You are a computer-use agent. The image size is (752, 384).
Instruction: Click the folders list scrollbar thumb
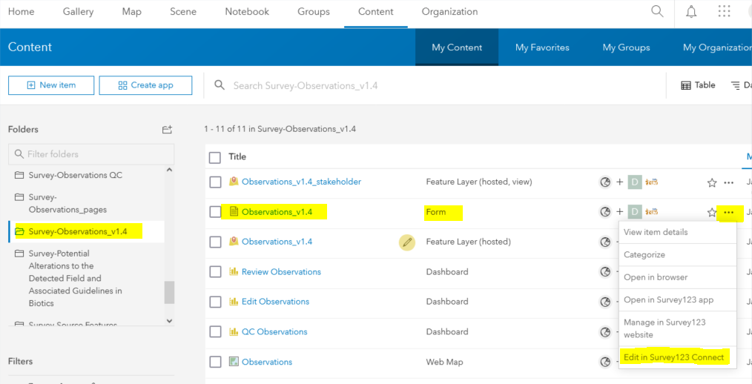(x=169, y=292)
